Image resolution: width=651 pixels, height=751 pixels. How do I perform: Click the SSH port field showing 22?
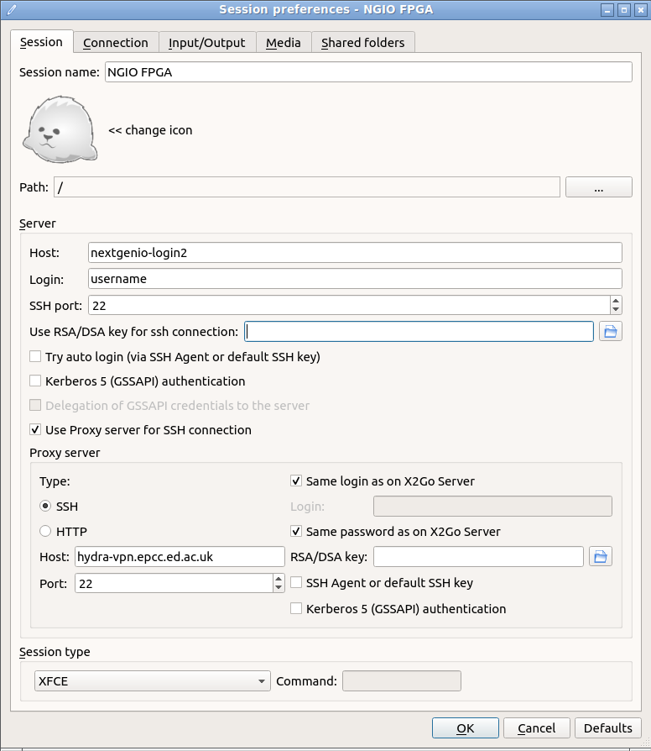coord(349,305)
